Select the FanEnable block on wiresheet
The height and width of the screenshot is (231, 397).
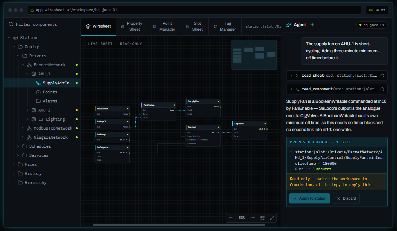pos(159,111)
